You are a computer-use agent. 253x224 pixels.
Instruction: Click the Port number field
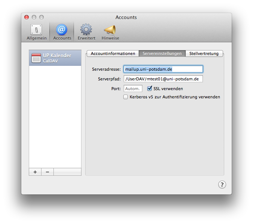click(133, 89)
